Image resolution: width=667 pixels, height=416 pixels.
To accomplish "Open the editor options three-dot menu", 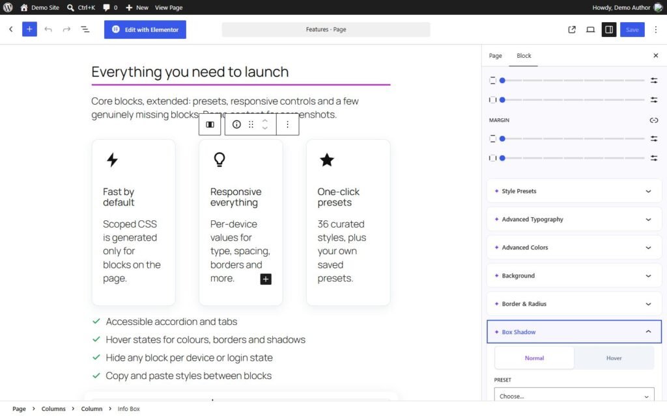I will click(655, 29).
